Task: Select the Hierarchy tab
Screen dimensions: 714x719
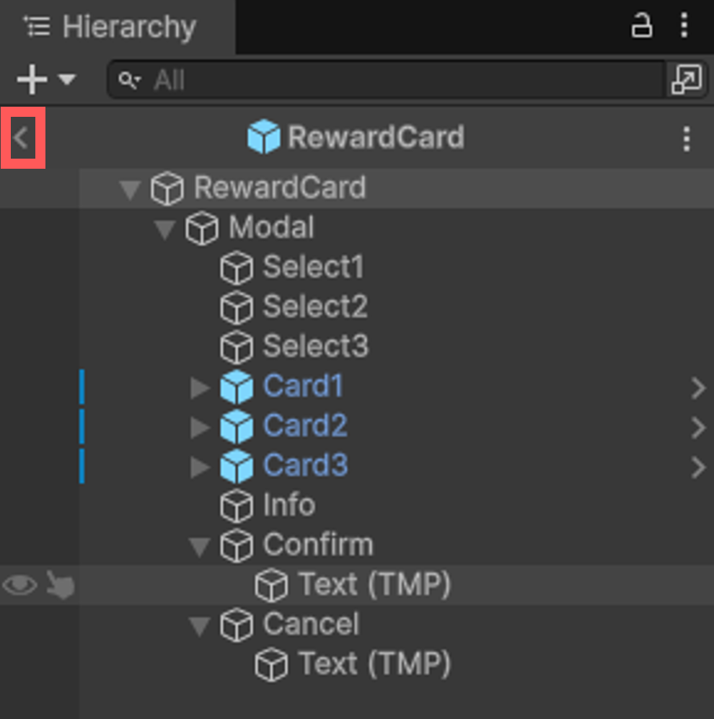Action: pyautogui.click(x=110, y=27)
